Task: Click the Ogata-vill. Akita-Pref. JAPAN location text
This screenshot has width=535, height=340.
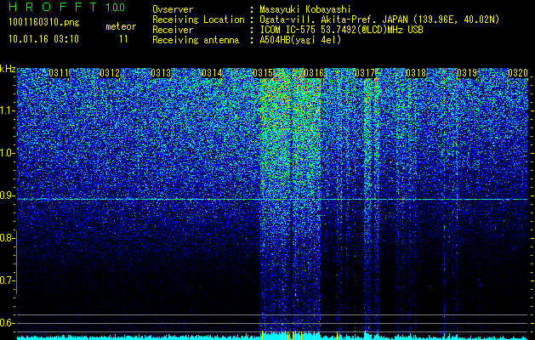Action: point(379,20)
